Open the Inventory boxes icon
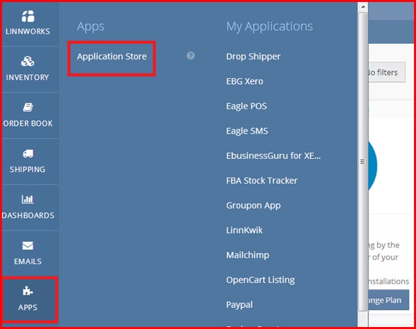 pos(28,62)
